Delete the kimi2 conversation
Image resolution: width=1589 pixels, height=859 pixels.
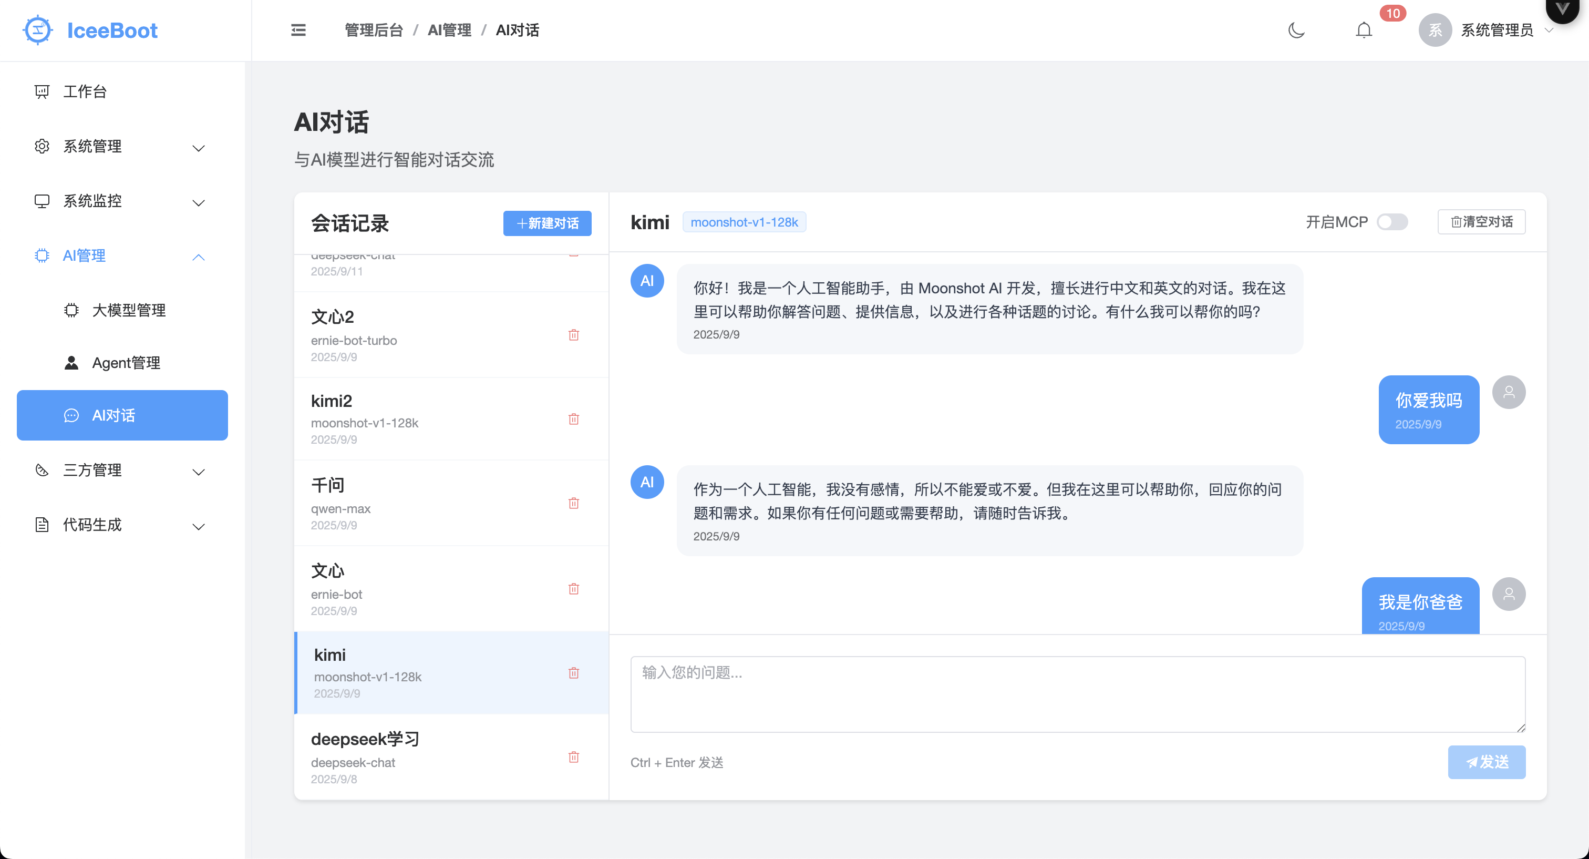pyautogui.click(x=574, y=418)
